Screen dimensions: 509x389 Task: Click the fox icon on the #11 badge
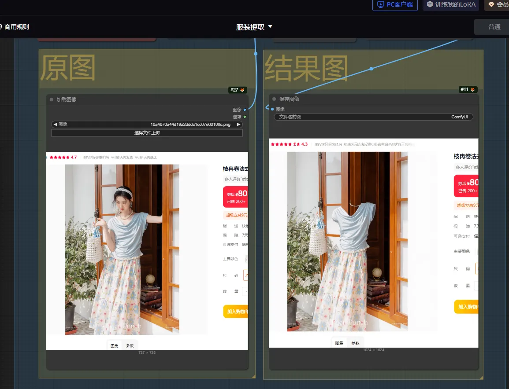(x=472, y=89)
